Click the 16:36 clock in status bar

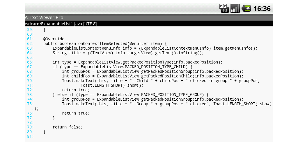[x=262, y=9]
